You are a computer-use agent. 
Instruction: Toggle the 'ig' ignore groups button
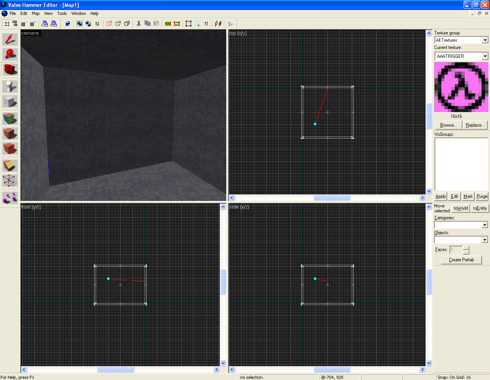pos(97,24)
